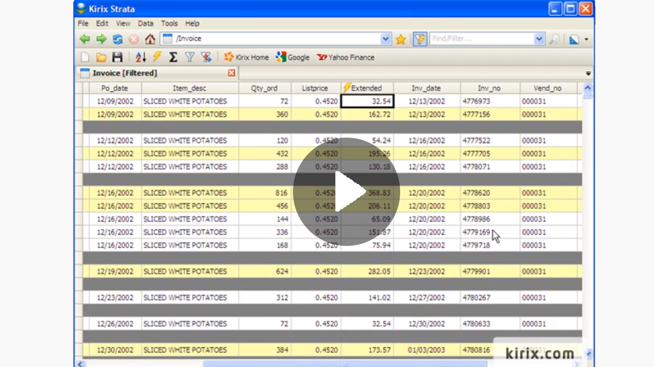Open the Data menu
The width and height of the screenshot is (654, 367).
pyautogui.click(x=145, y=23)
